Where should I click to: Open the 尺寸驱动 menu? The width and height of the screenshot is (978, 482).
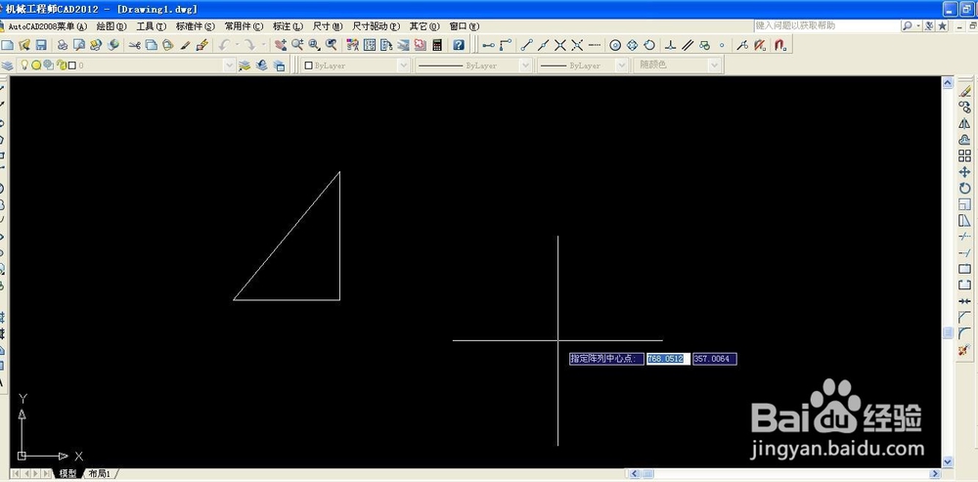pyautogui.click(x=377, y=26)
